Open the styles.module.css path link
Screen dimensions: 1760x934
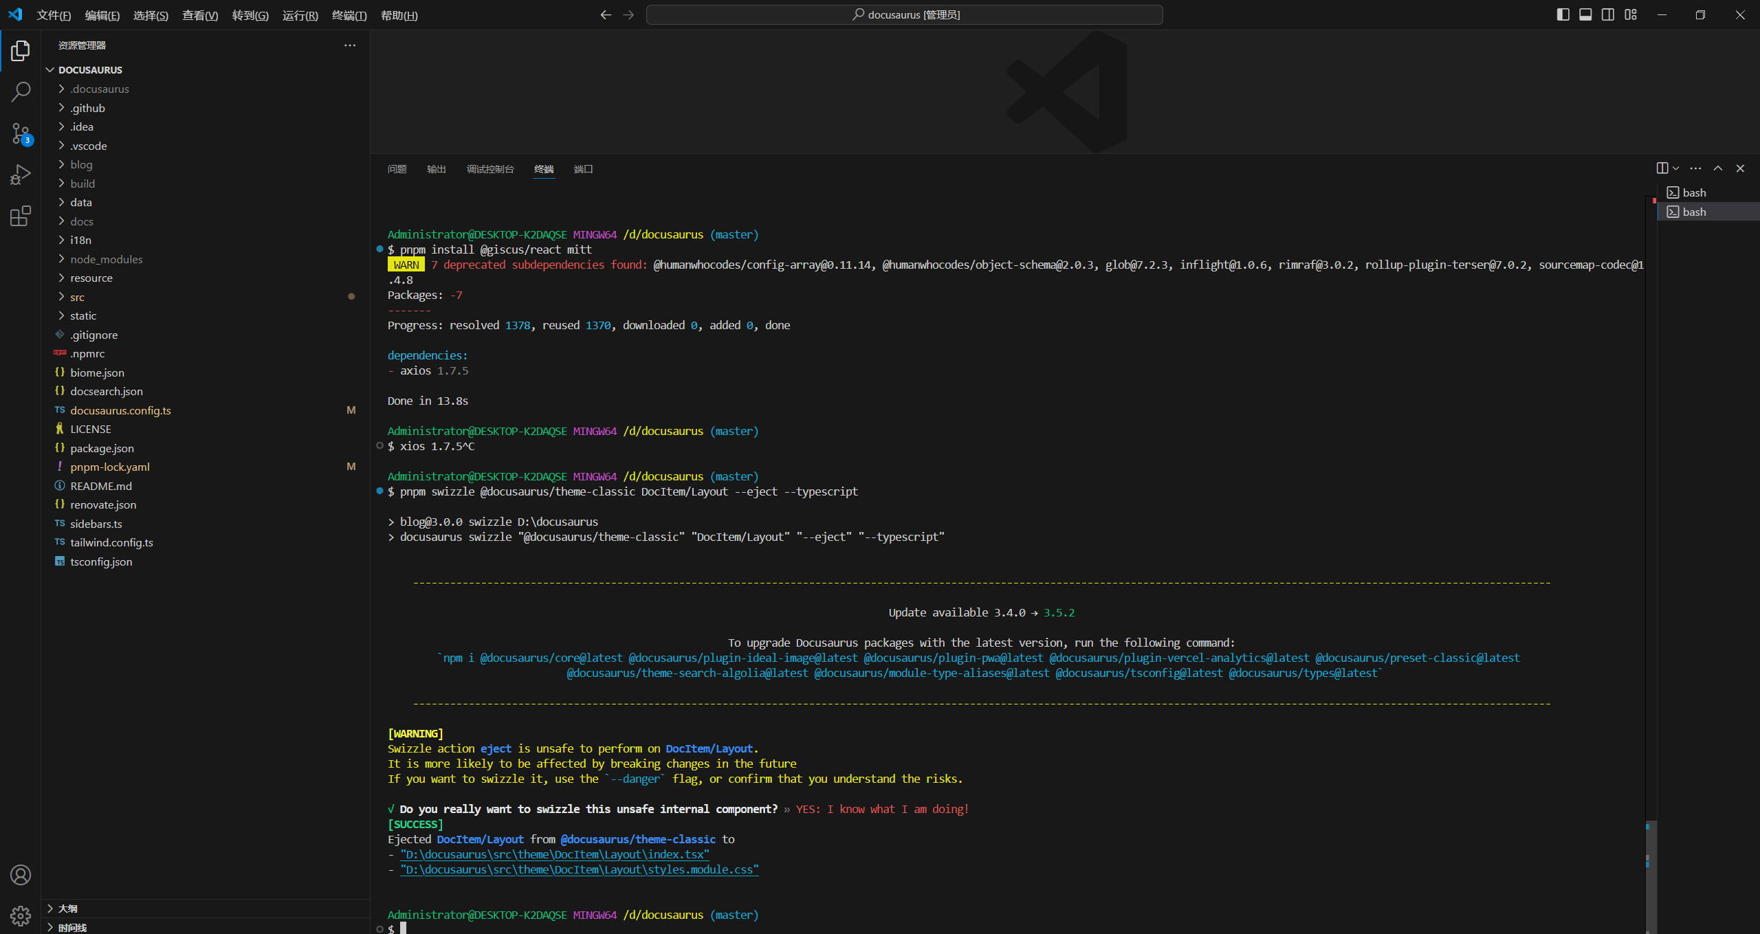[x=580, y=869]
